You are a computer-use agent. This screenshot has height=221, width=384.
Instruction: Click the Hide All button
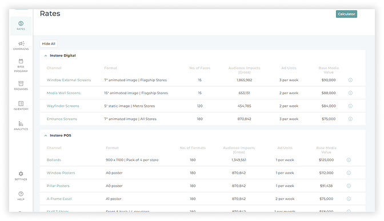49,44
